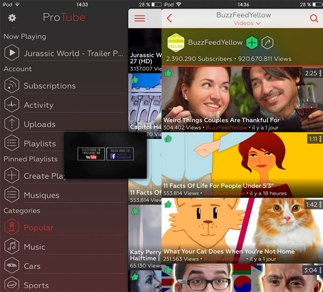Open options dots for the 2:25 video
Image resolution: width=323 pixels, height=292 pixels.
[x=320, y=73]
